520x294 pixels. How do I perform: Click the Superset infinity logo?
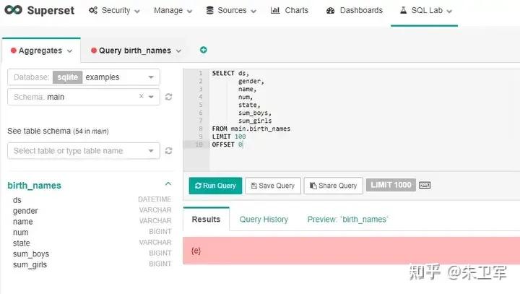pyautogui.click(x=12, y=11)
